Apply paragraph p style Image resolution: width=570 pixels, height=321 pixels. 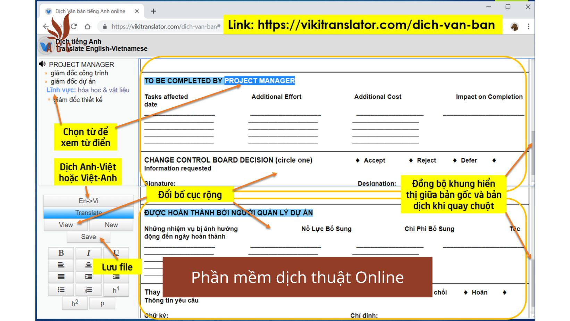[102, 303]
